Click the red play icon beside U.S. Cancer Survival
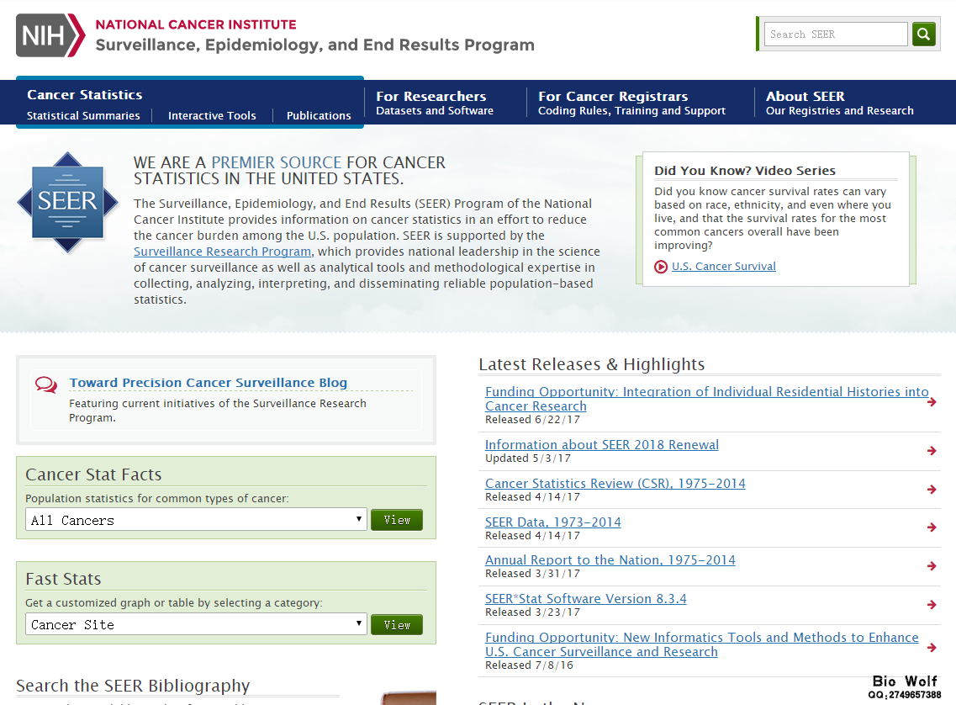The width and height of the screenshot is (956, 705). coord(661,267)
